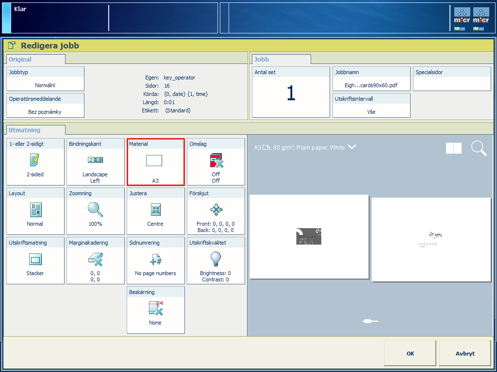The height and width of the screenshot is (372, 497).
Task: Open the Justera centre alignment icon
Action: (155, 210)
